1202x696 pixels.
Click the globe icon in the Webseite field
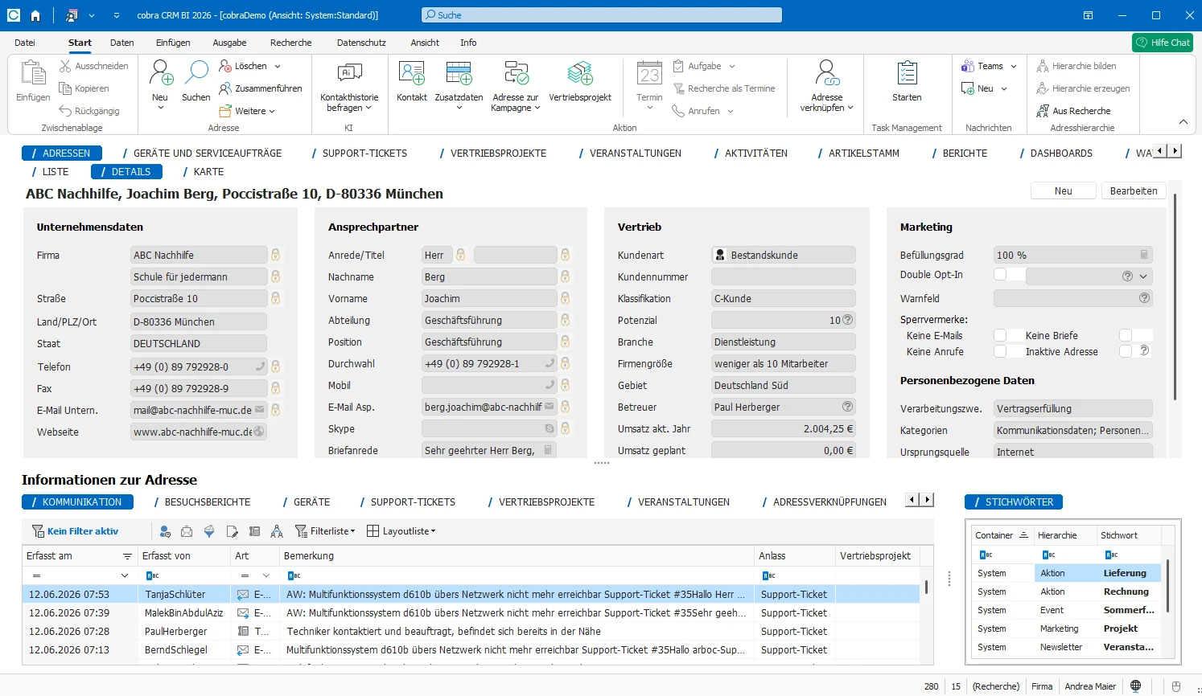point(259,432)
